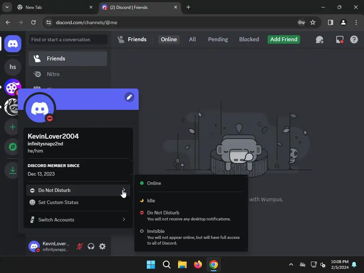Click the KevinLover2004 display name

[53, 136]
